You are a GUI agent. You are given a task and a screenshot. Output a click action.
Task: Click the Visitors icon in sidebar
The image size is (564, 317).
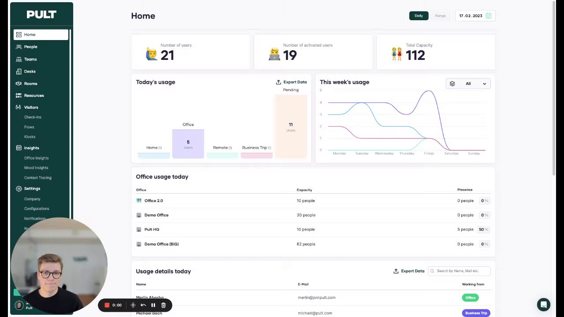[19, 107]
